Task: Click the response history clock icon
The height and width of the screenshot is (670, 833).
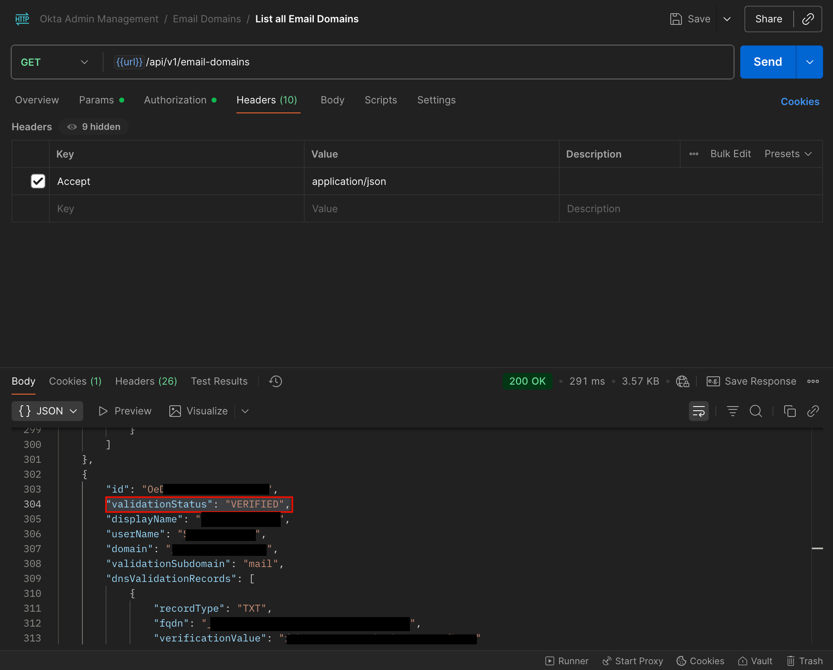Action: pyautogui.click(x=275, y=381)
